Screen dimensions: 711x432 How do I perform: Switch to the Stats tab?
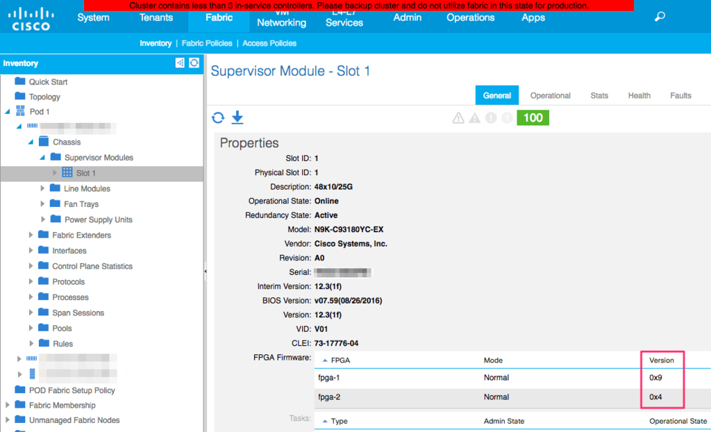599,95
